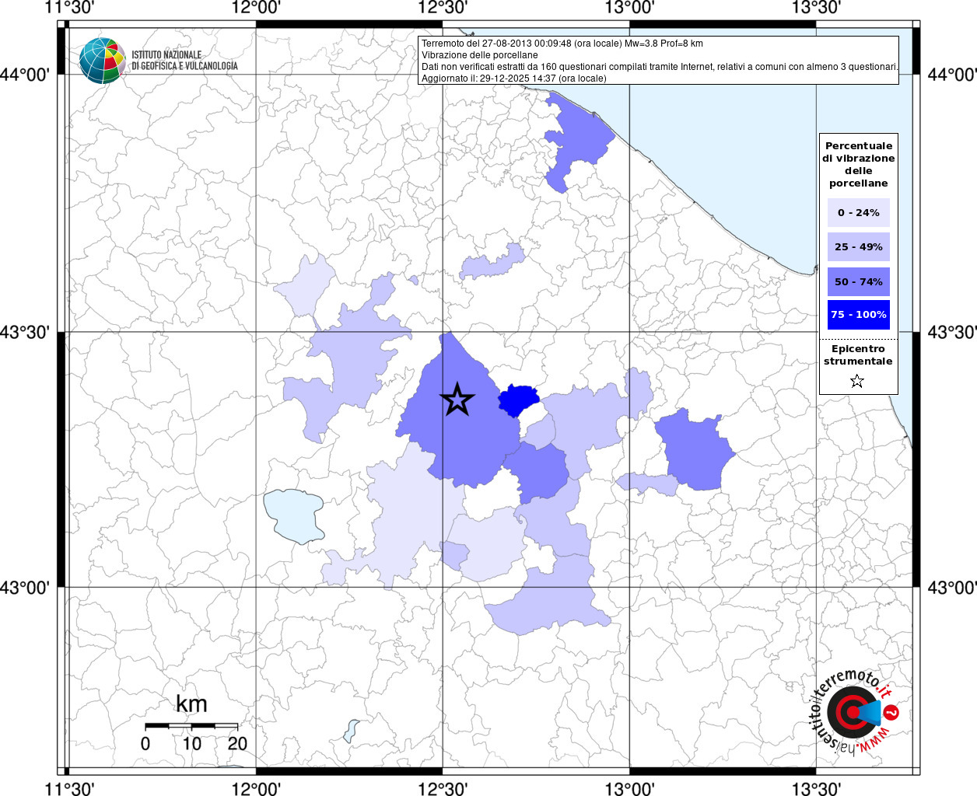Select the 50 - 74% legend swatch
The height and width of the screenshot is (796, 977).
(x=859, y=281)
